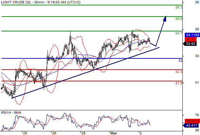The width and height of the screenshot is (200, 135).
Task: Click the red 49.9154 RSI value tag
Action: pos(192,121)
